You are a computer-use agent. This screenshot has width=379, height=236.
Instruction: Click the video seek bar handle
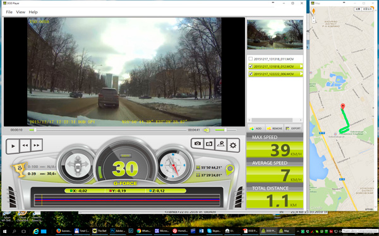[x=35, y=130]
